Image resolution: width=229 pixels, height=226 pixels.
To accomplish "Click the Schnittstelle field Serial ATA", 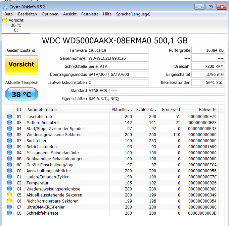I will point(118,66).
